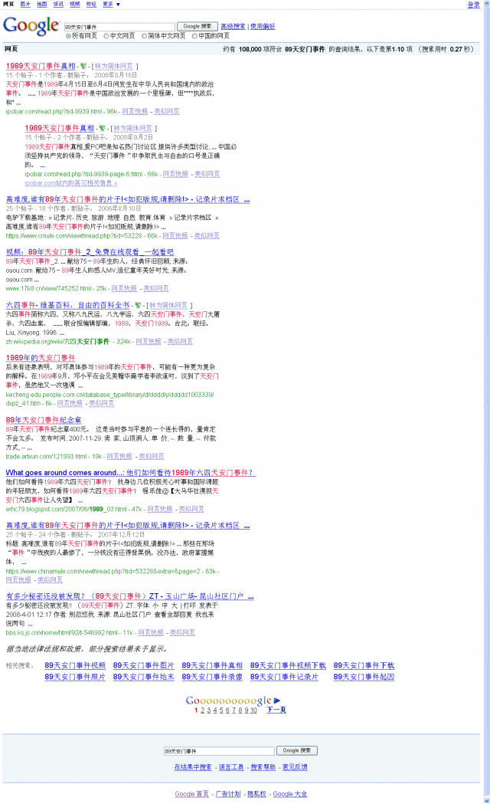Open 类似网页 for the ipobar tid-9939.html result
The width and height of the screenshot is (490, 804).
[x=167, y=111]
